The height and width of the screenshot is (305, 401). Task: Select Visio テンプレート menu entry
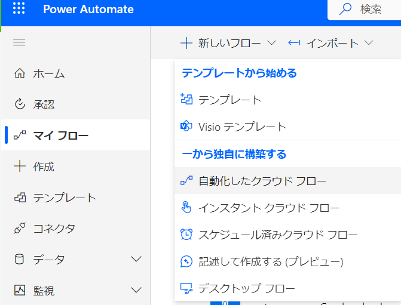click(287, 127)
